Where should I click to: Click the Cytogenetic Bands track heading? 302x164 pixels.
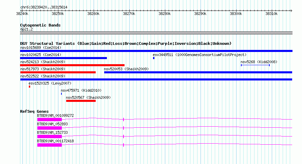[x=40, y=25]
